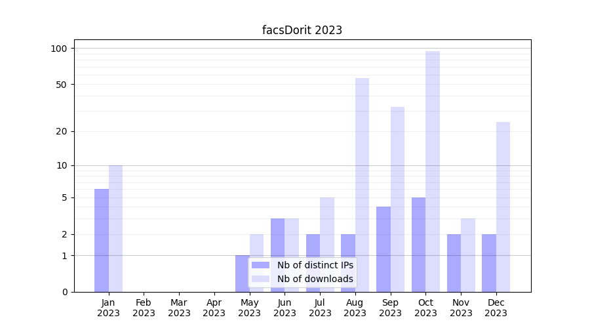
Task: Click the 'Feb 2023' x-axis label
Action: 144,308
